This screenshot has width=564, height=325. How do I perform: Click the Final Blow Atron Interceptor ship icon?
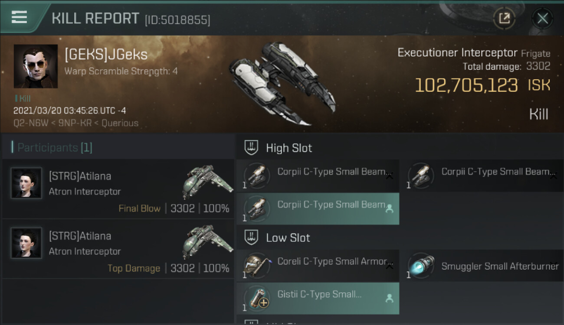(x=207, y=181)
